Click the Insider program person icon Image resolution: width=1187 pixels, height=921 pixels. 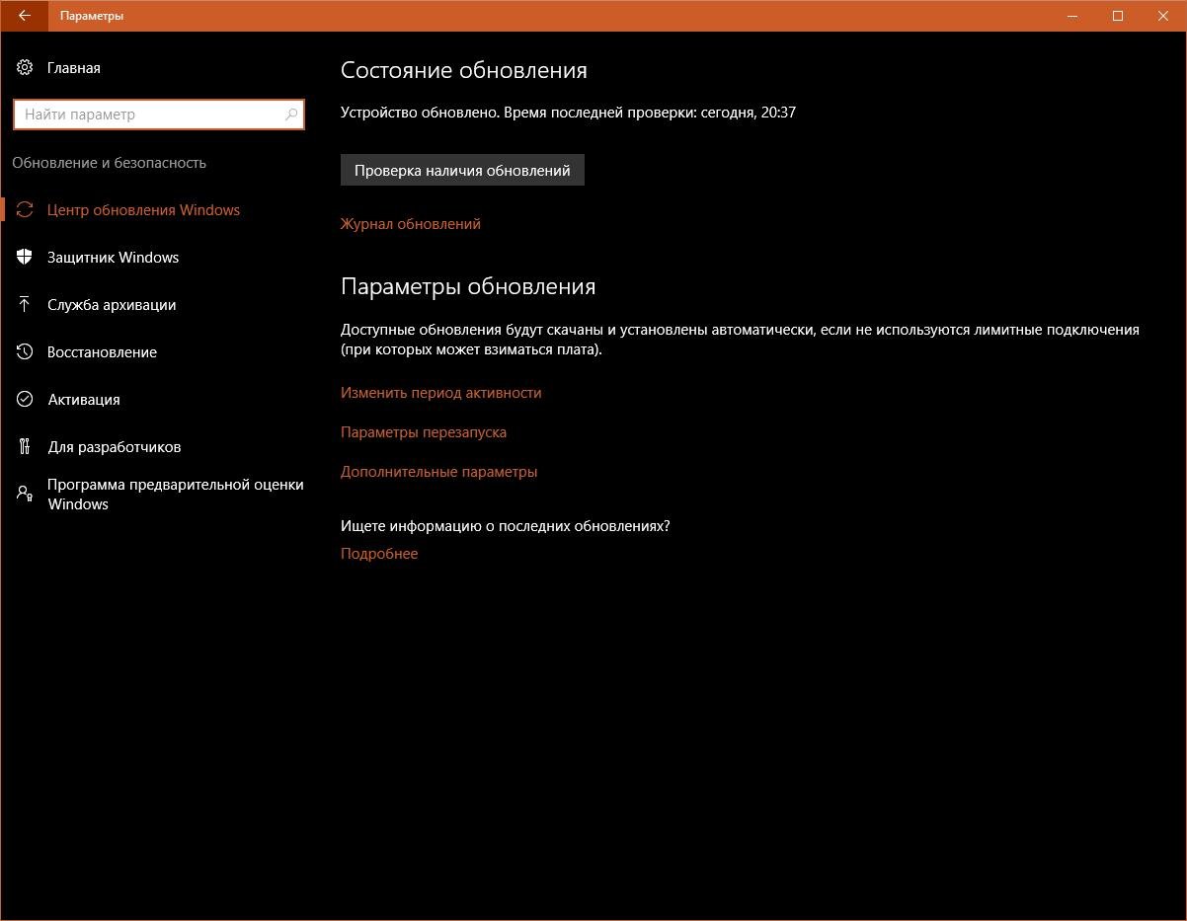(x=25, y=494)
